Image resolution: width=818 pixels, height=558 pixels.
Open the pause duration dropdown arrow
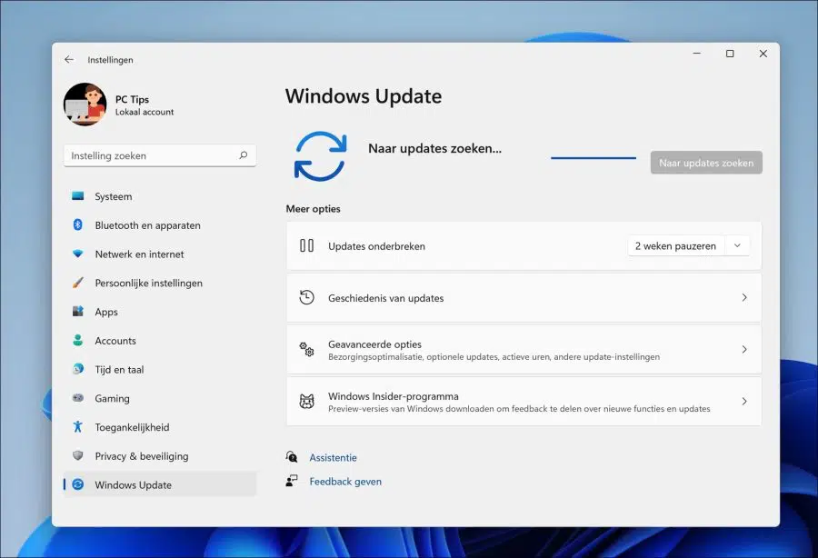tap(737, 245)
